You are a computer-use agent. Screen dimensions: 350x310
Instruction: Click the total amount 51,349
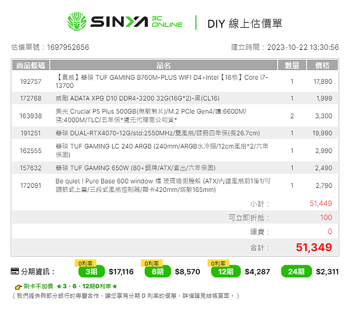(314, 247)
